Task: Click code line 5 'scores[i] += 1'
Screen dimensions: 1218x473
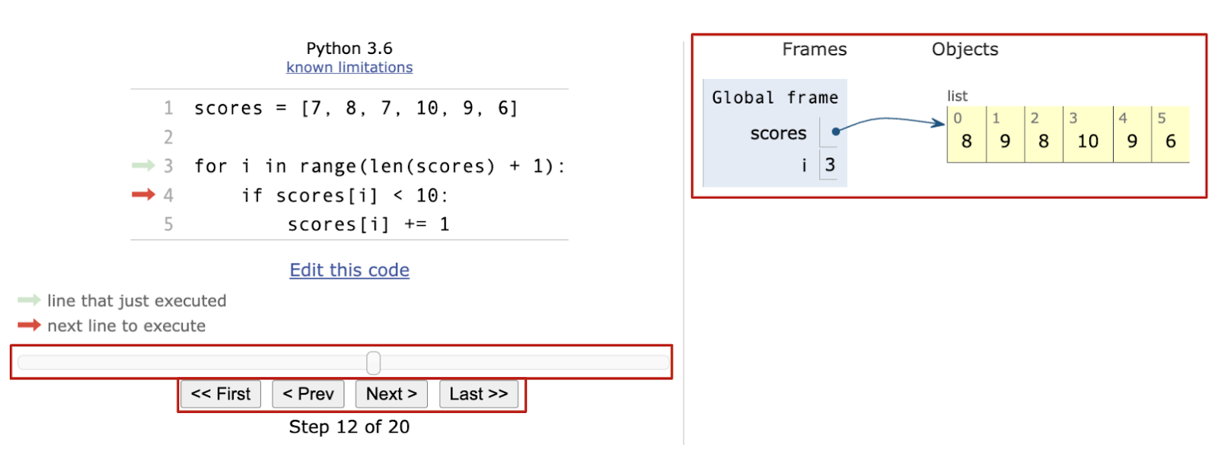Action: [x=368, y=224]
